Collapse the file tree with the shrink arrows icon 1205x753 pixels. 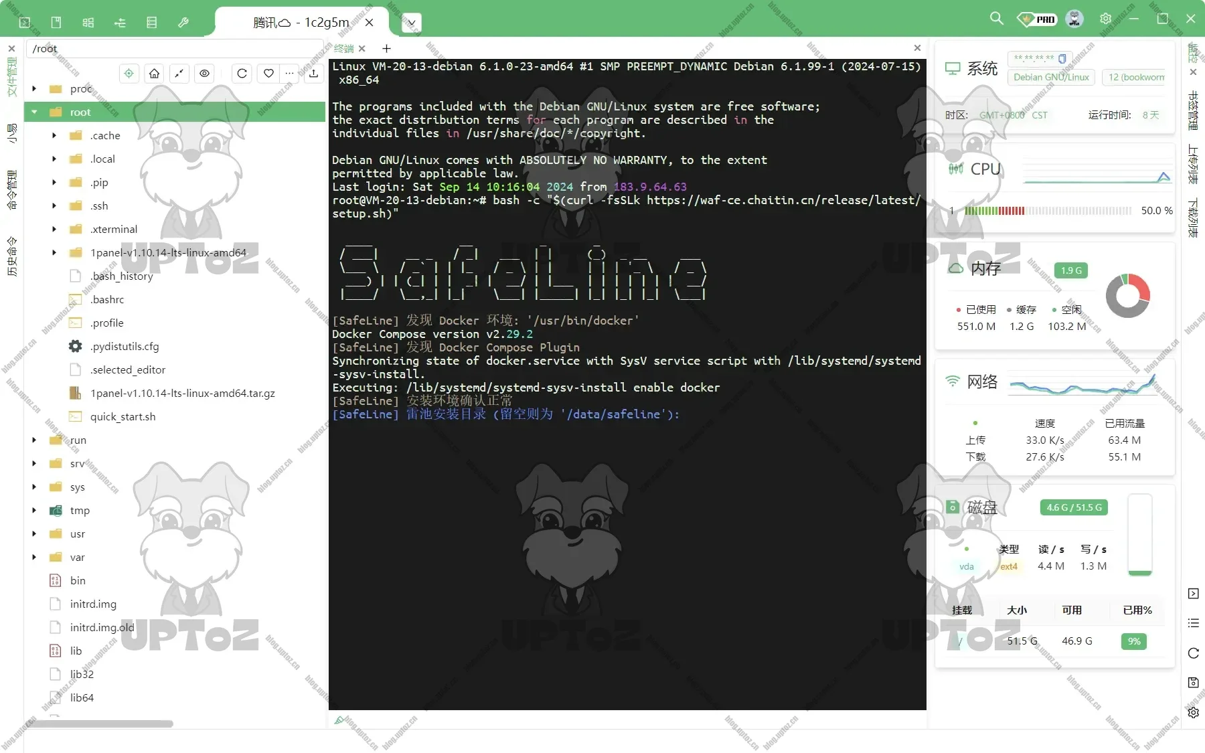coord(179,74)
